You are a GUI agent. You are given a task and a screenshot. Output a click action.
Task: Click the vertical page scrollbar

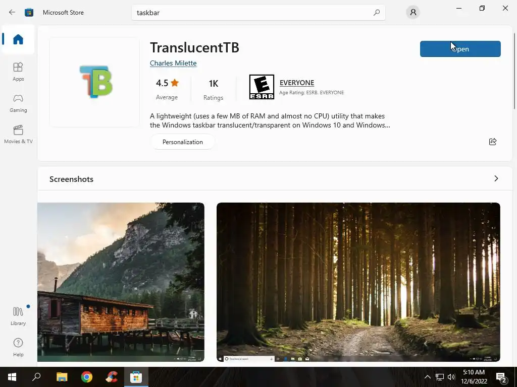pyautogui.click(x=514, y=71)
